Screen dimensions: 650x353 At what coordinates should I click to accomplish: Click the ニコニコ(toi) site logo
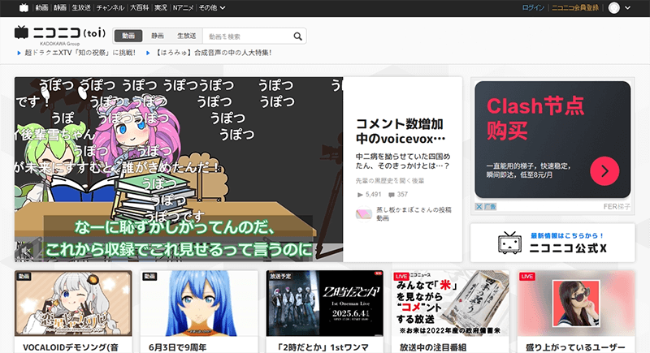[x=60, y=32]
